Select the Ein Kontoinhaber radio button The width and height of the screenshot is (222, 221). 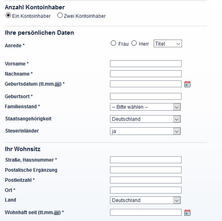[x=8, y=15]
